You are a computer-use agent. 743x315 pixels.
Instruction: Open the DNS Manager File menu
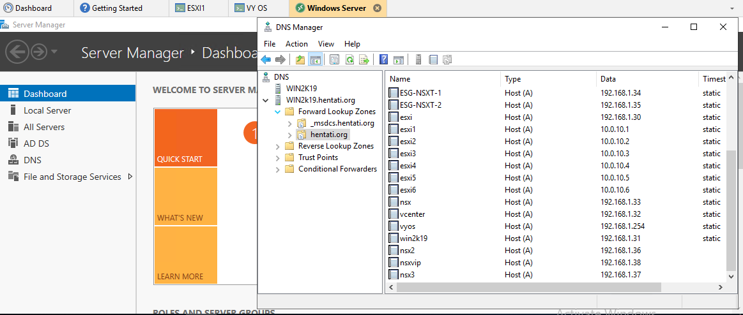[x=270, y=43]
